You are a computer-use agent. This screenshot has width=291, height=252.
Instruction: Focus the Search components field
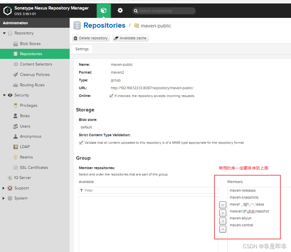[x=164, y=11]
